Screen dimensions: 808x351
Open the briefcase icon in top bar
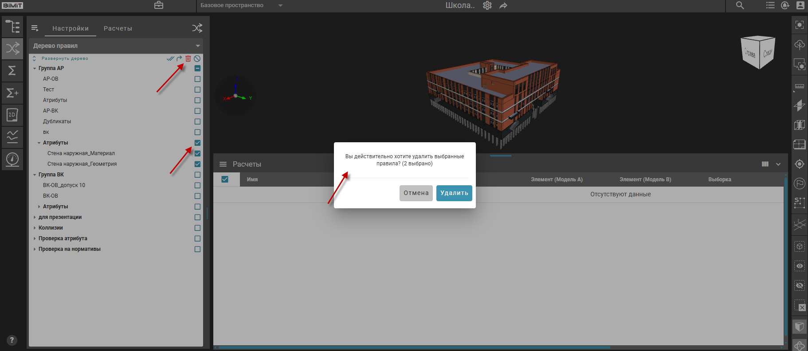click(x=159, y=5)
